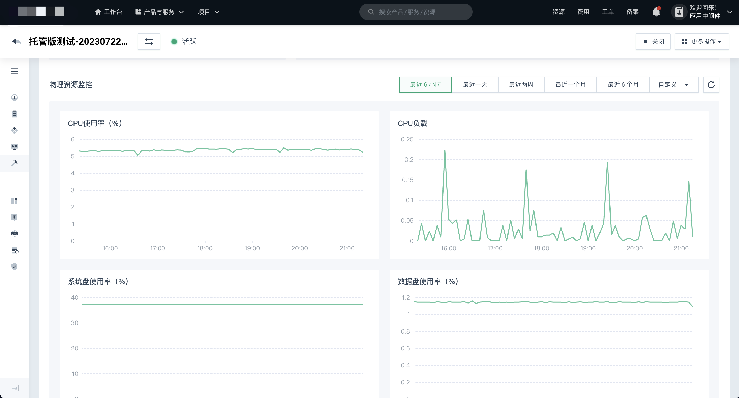
Task: Click the highest peak in CPU负载 chart
Action: tap(445, 150)
